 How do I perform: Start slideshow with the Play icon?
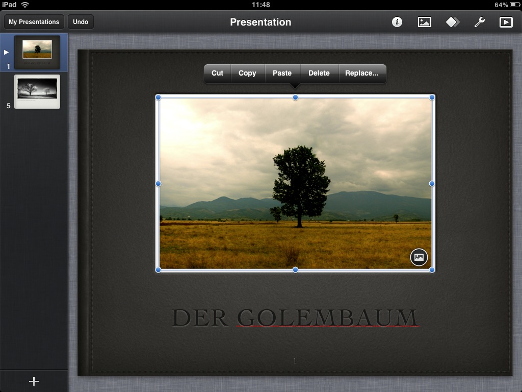click(x=506, y=22)
